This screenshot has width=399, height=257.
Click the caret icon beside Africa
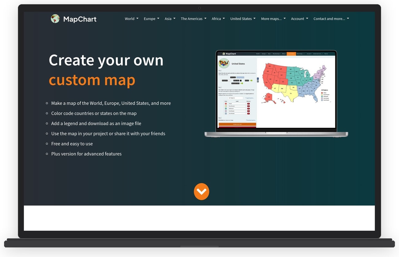(224, 18)
